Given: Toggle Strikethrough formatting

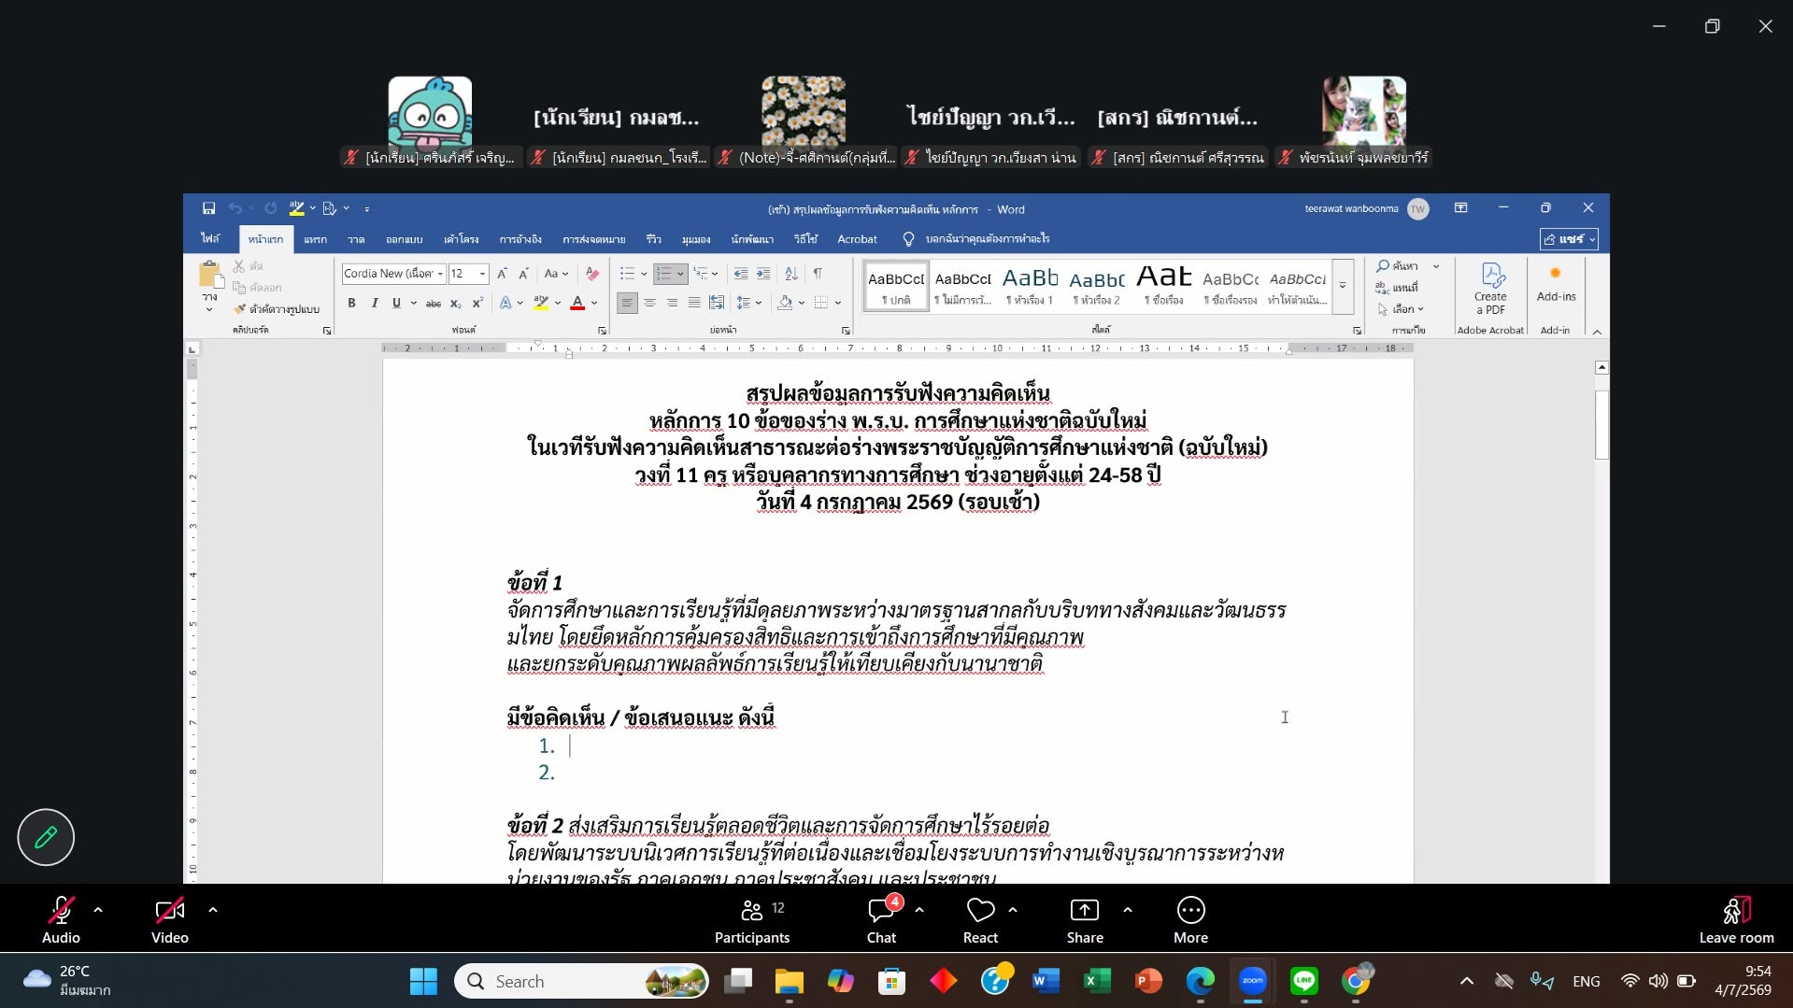Looking at the screenshot, I should 434,303.
